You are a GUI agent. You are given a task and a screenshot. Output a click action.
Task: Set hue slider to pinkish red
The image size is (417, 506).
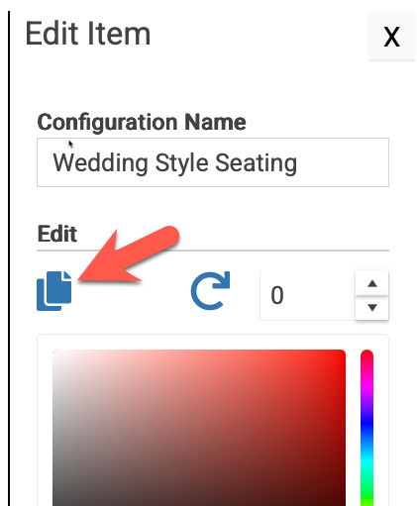tap(366, 358)
